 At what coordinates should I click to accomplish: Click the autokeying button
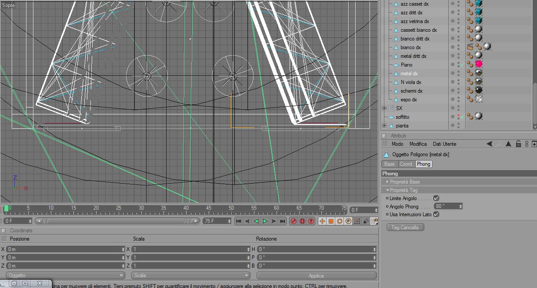302,221
